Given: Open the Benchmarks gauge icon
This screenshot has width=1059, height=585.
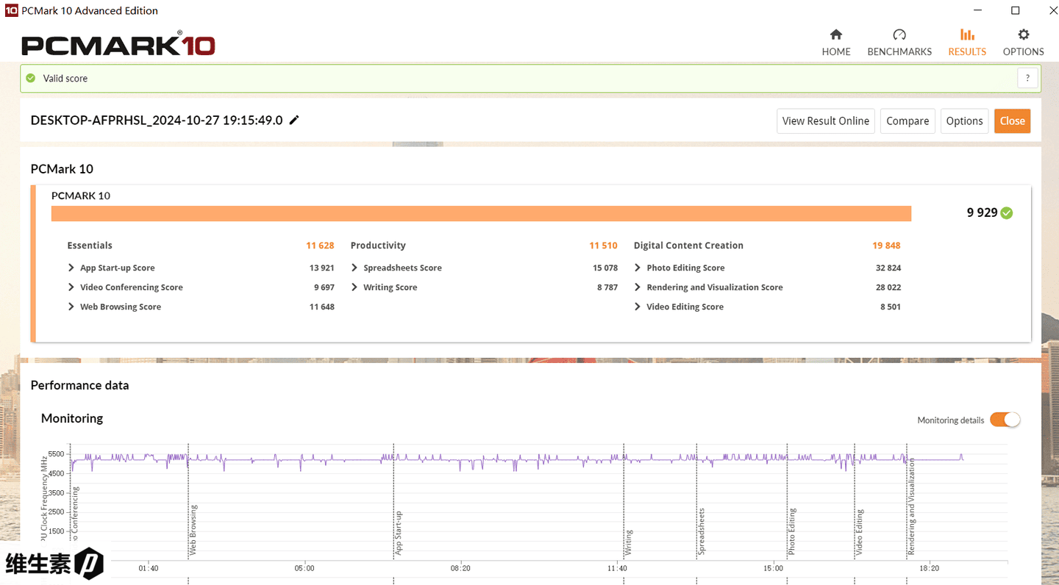Looking at the screenshot, I should pyautogui.click(x=899, y=35).
